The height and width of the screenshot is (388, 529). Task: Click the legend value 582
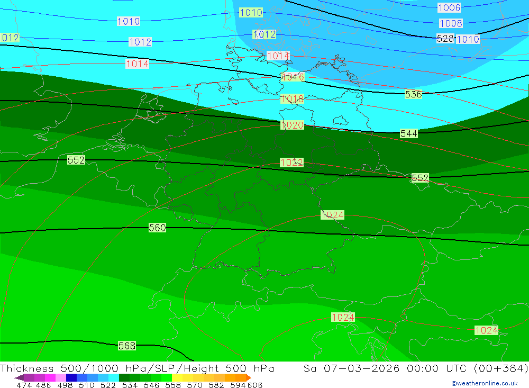[216, 385]
